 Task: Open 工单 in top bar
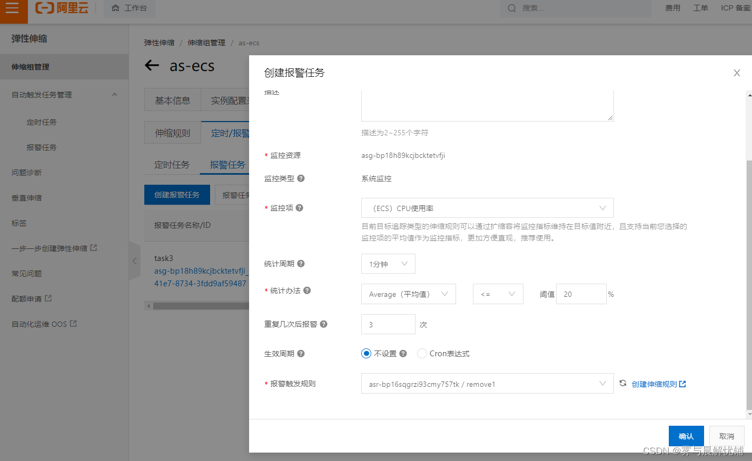tap(700, 8)
